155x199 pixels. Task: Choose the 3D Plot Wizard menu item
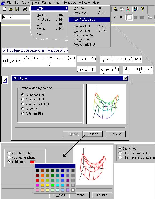[x=90, y=19]
